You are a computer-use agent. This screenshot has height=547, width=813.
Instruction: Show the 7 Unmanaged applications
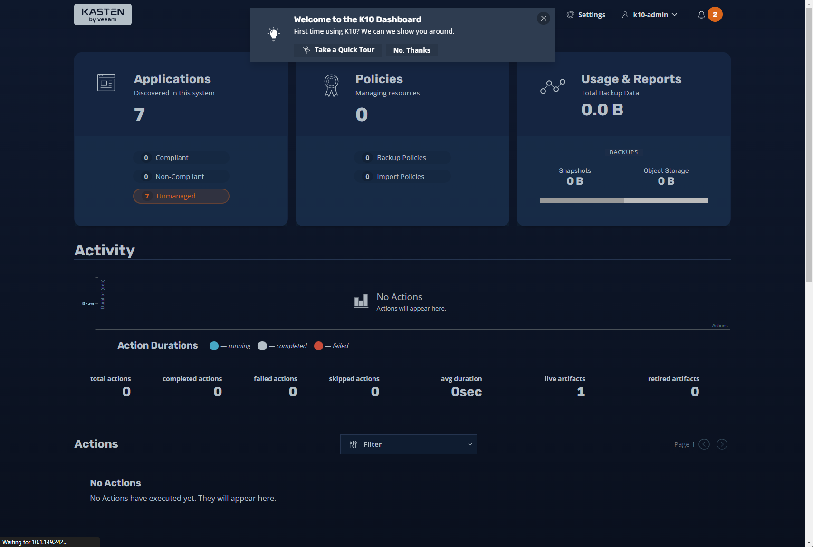tap(181, 196)
